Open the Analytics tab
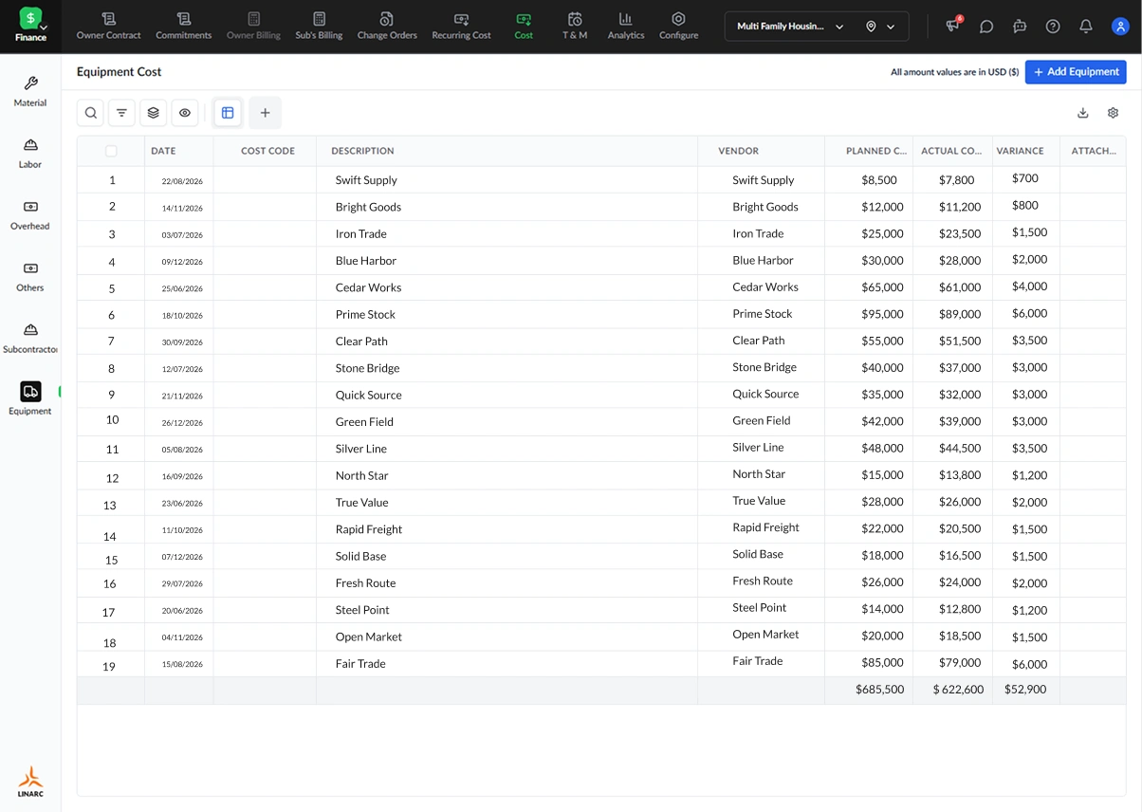This screenshot has height=812, width=1142. point(626,26)
